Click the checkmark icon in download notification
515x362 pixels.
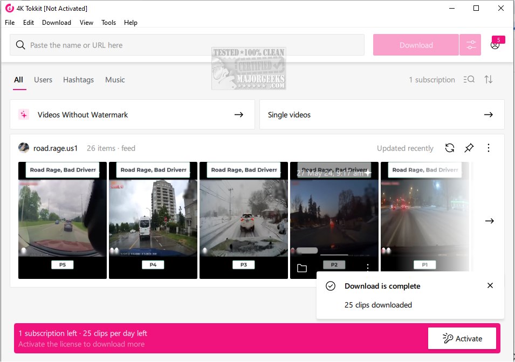point(331,286)
